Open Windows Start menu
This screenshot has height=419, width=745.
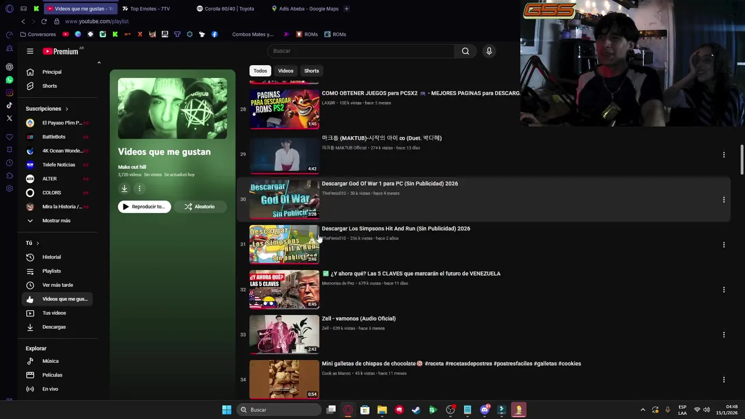(226, 410)
